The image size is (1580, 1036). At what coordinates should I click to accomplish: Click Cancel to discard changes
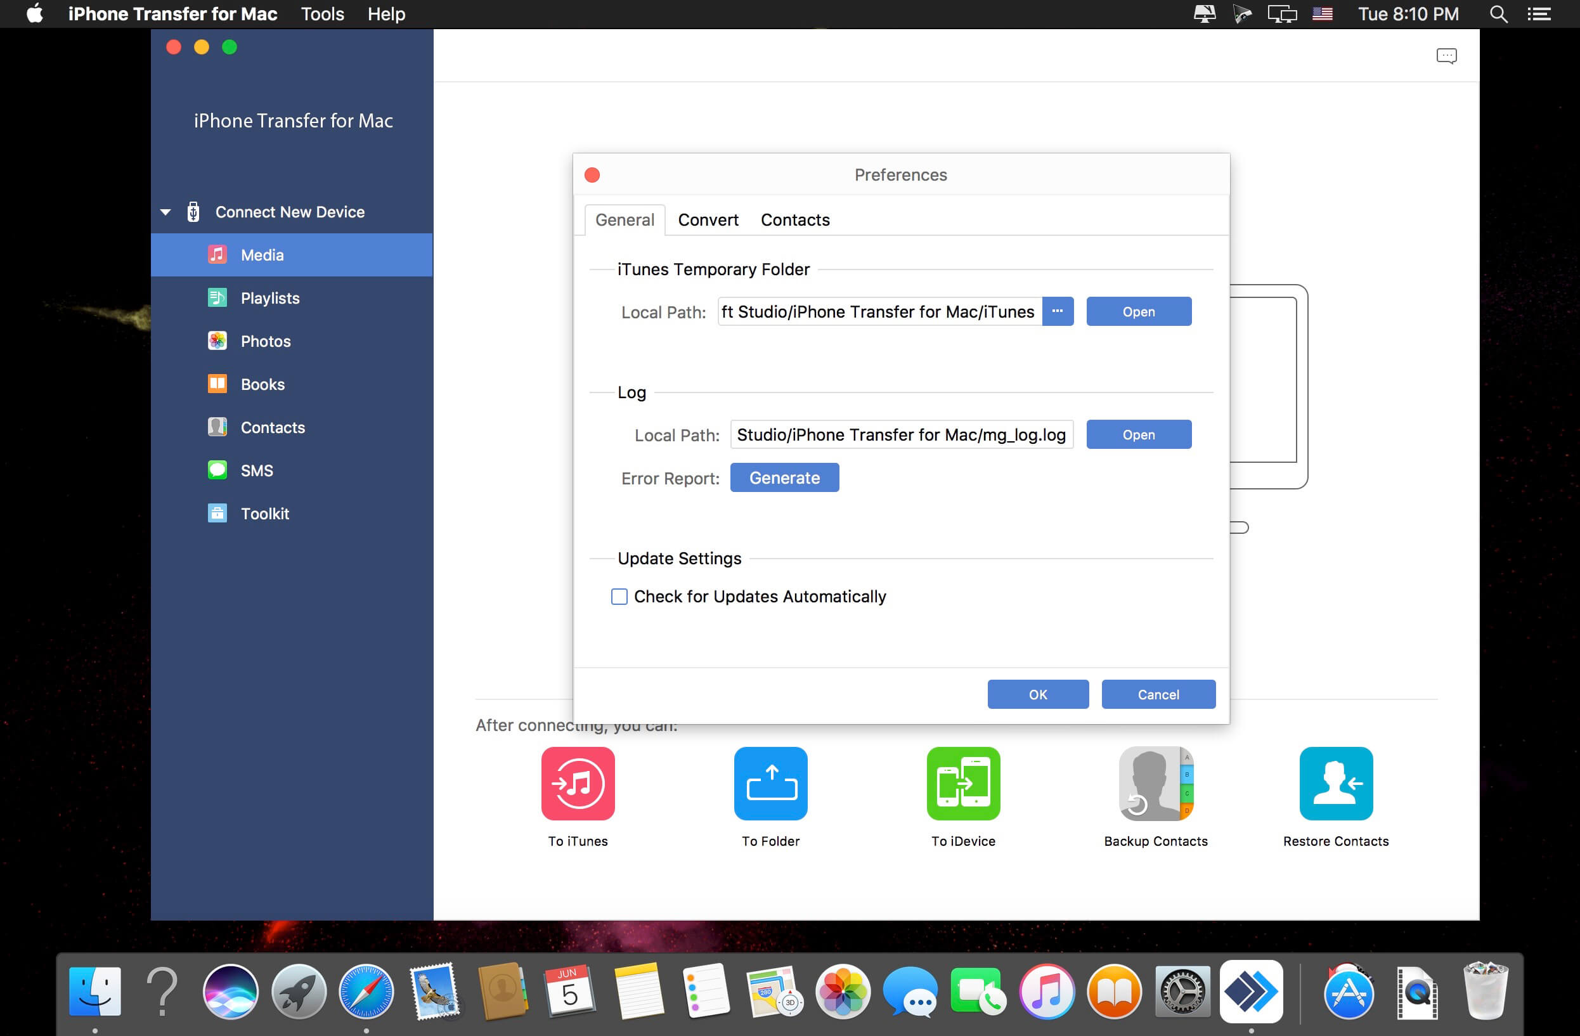1156,694
